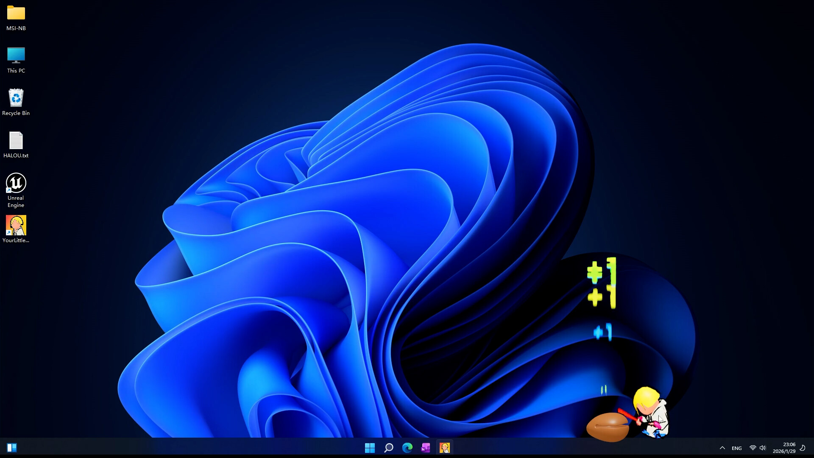The width and height of the screenshot is (814, 458).
Task: Open Microsoft Edge from the taskbar
Action: click(x=407, y=447)
